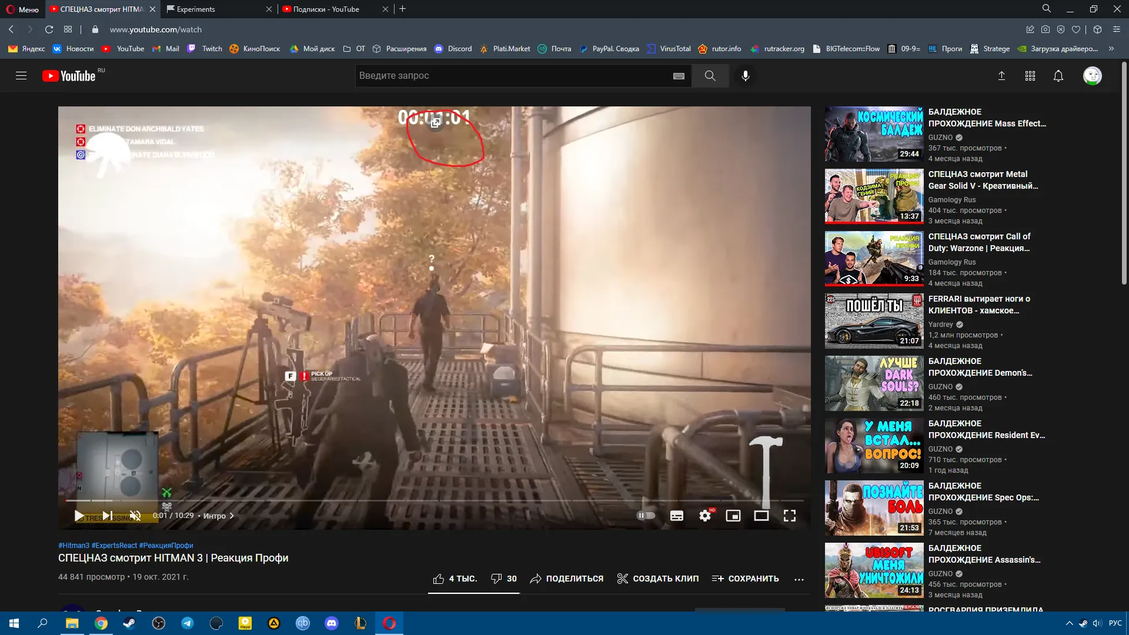
Task: Like the video with 4 ТЫС. thumbs up
Action: point(455,579)
